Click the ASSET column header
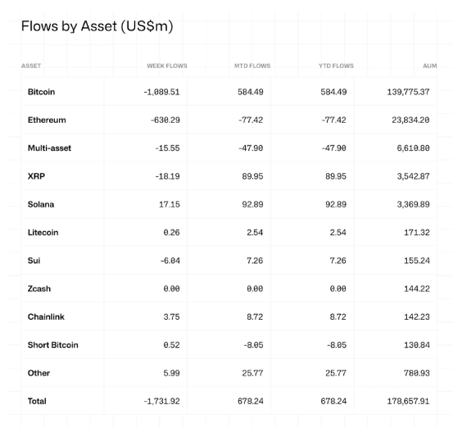The height and width of the screenshot is (428, 453). point(31,66)
